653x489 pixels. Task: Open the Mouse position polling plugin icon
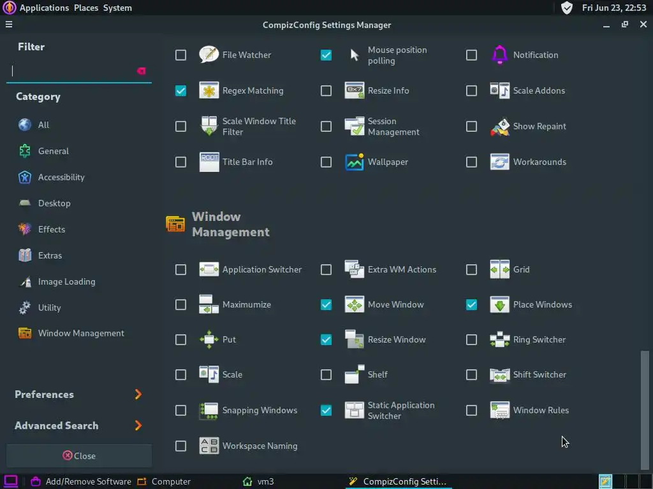click(355, 55)
